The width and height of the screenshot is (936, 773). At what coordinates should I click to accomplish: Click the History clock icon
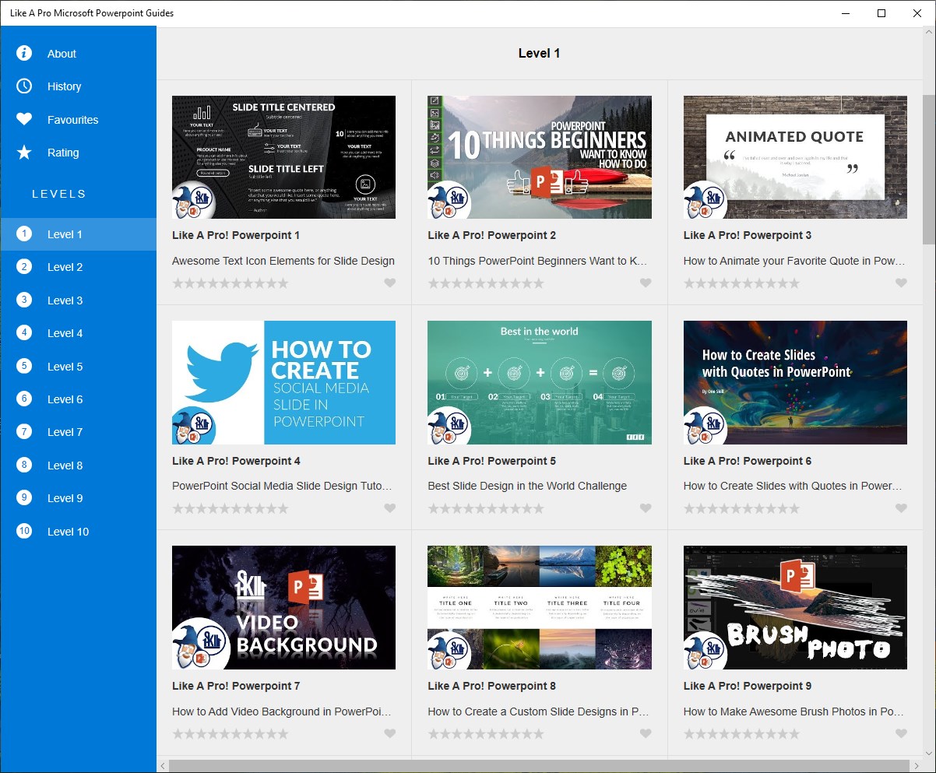tap(24, 86)
